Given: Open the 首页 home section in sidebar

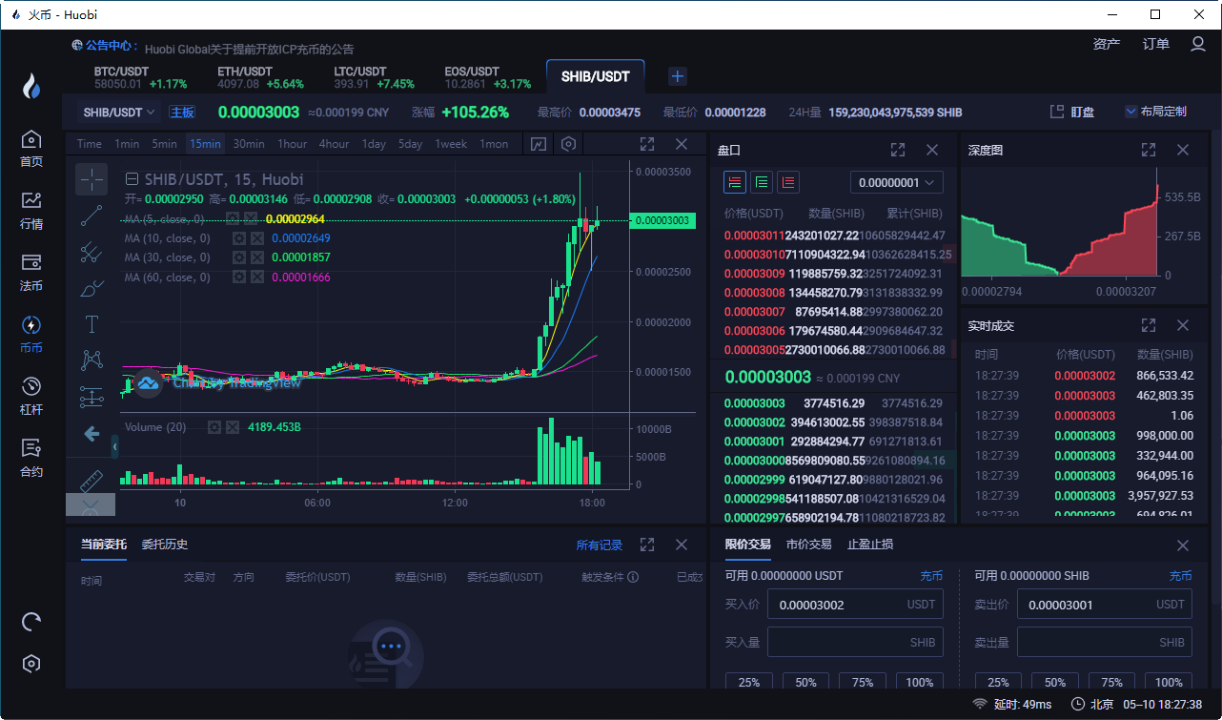Looking at the screenshot, I should 31,149.
